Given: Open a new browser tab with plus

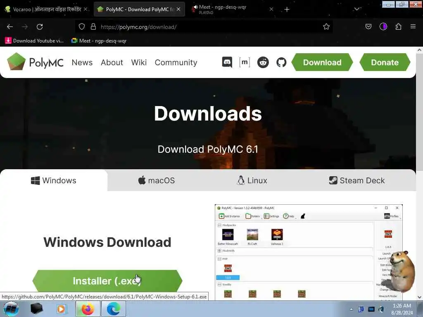Looking at the screenshot, I should 287,9.
